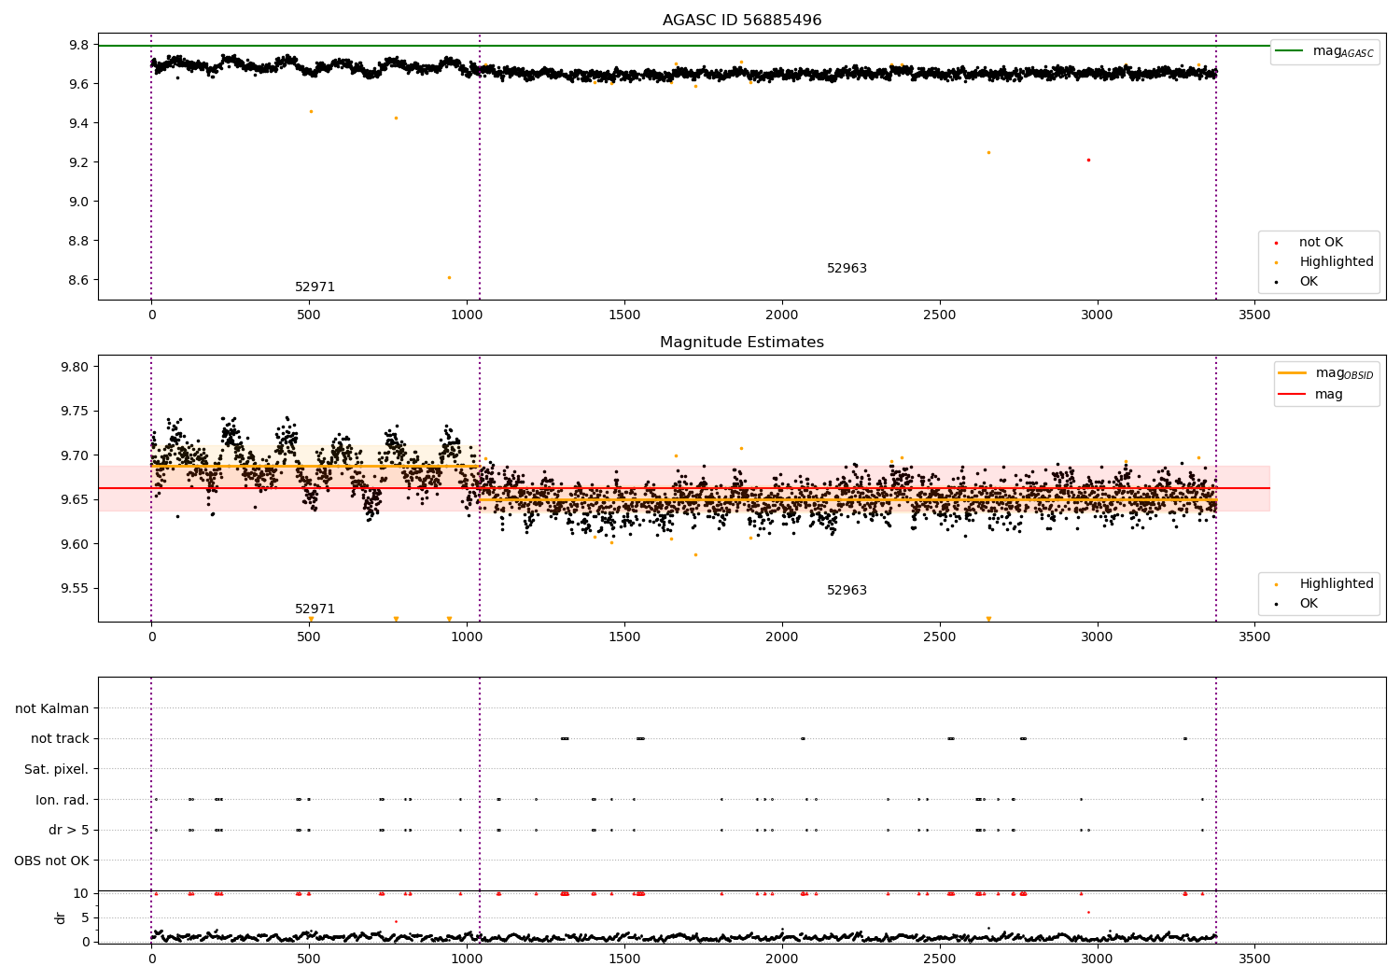Click the "OBS not OK" row label
Viewport: 1400px width, 980px height.
point(52,861)
